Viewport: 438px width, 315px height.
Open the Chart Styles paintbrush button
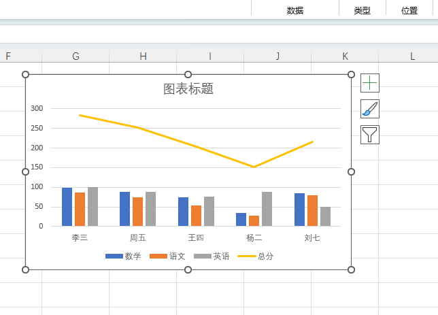pos(370,109)
